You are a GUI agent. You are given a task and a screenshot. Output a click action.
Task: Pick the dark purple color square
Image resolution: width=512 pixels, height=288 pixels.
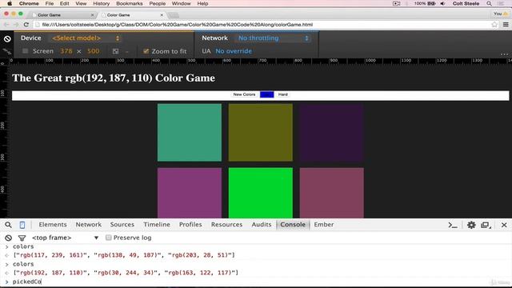332,133
